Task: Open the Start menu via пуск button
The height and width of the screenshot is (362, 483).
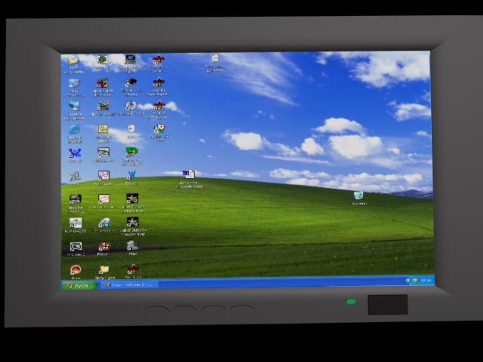Action: [x=79, y=286]
